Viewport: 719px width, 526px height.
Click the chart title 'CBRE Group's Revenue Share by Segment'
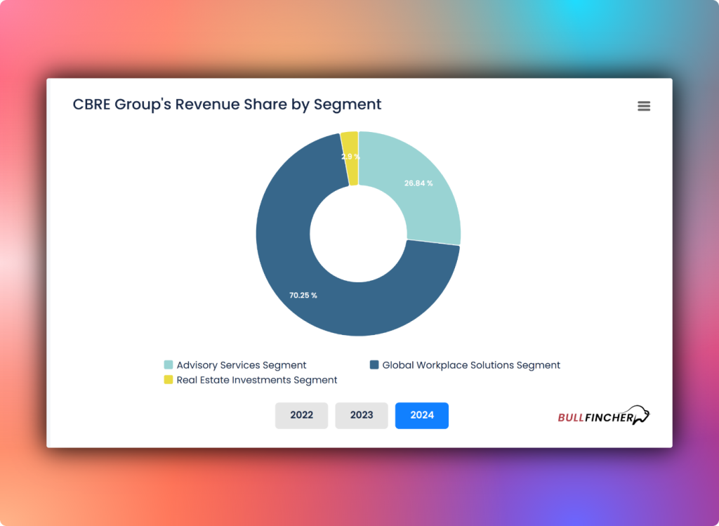pos(227,105)
